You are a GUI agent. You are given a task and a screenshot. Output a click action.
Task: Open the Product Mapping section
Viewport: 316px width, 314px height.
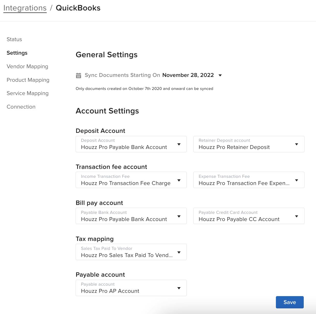point(28,80)
